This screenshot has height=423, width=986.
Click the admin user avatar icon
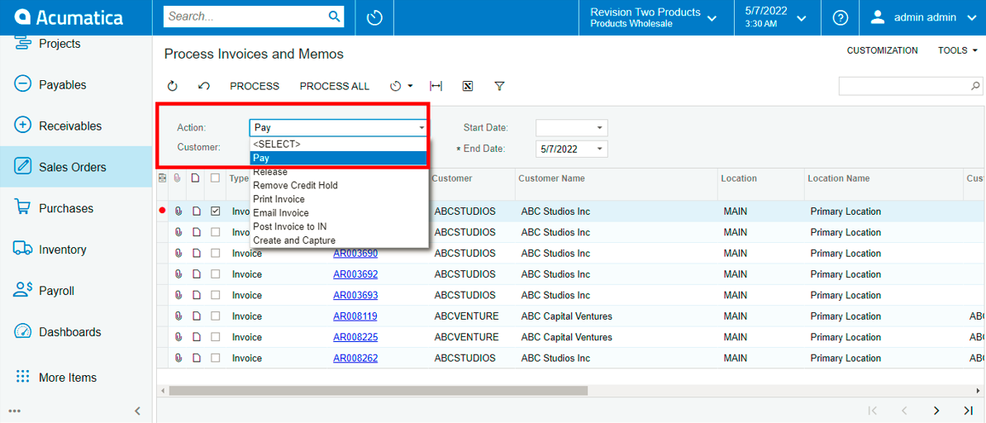pos(878,17)
